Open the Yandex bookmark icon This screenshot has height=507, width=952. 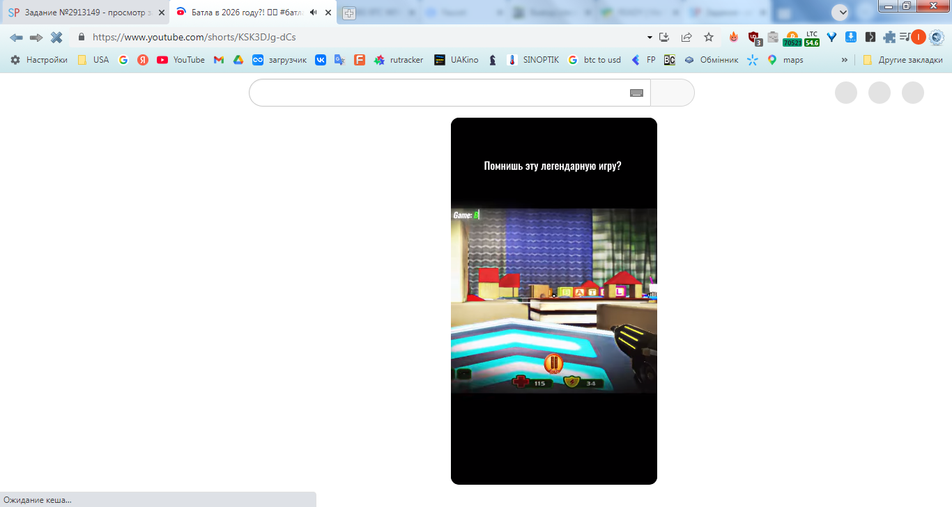[x=143, y=60]
